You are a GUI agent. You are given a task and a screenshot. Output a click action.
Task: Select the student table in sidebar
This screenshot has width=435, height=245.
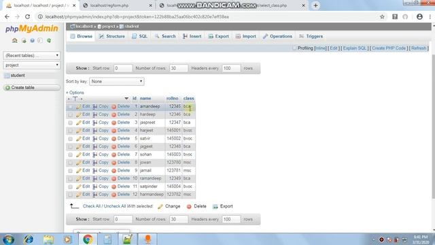[x=18, y=76]
